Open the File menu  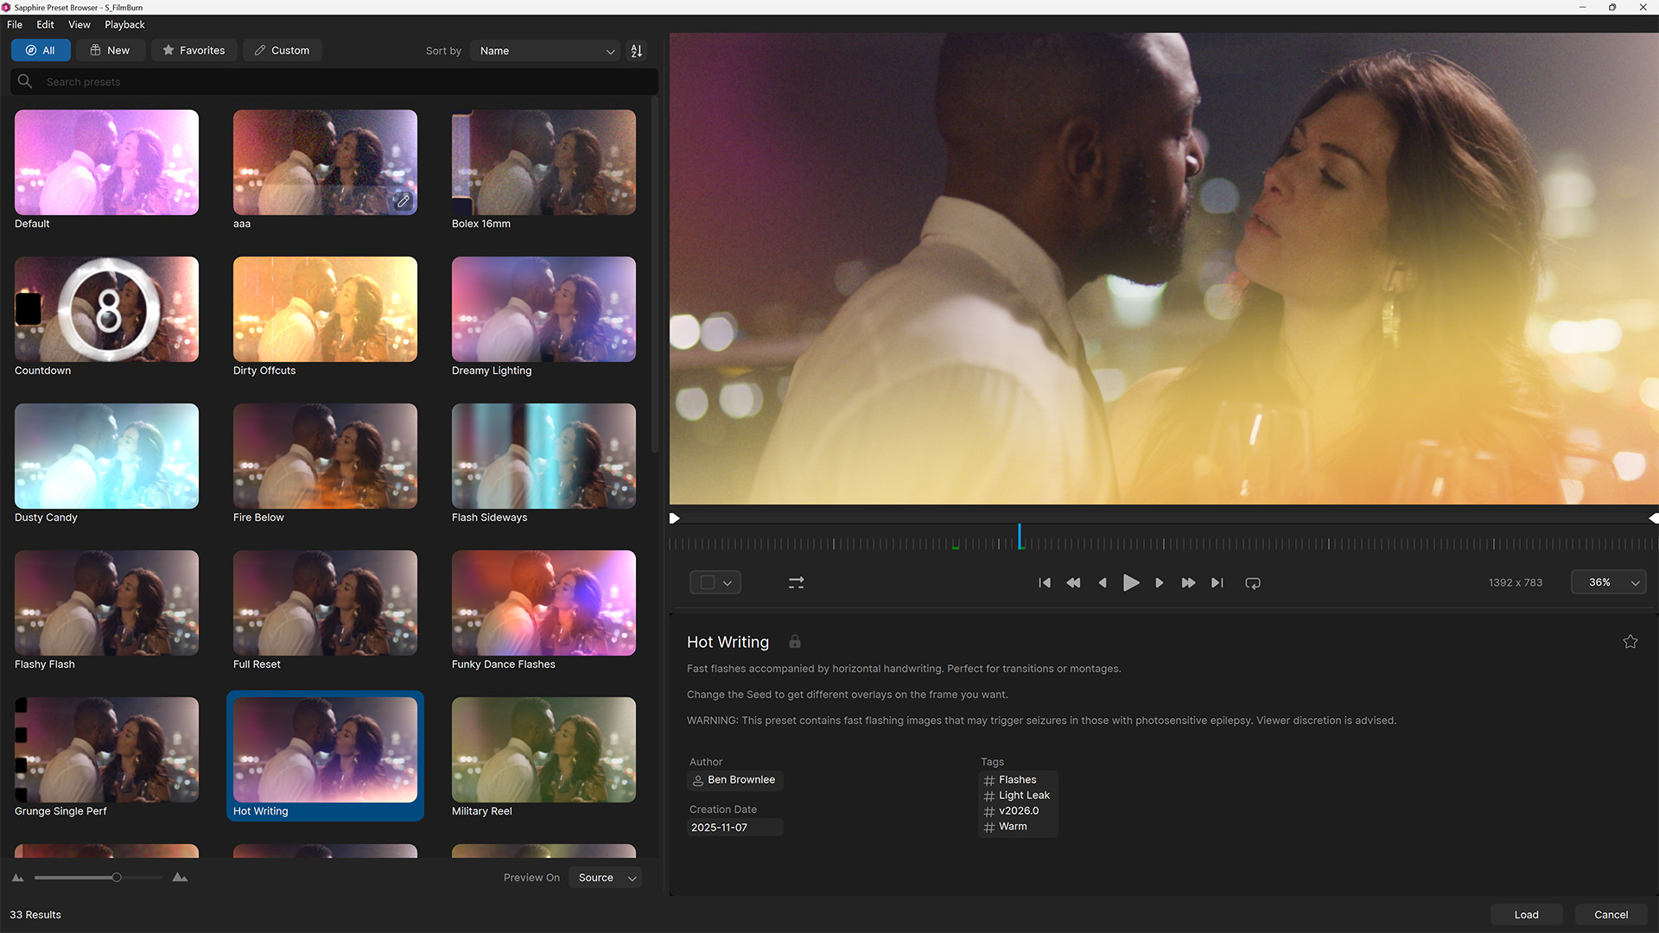click(15, 24)
